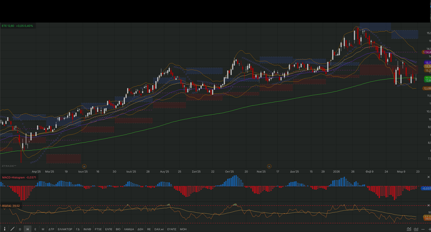Viewport: 431px width, 232px height.
Task: Click the event marker near Ιουν'25
Action: 84,166
